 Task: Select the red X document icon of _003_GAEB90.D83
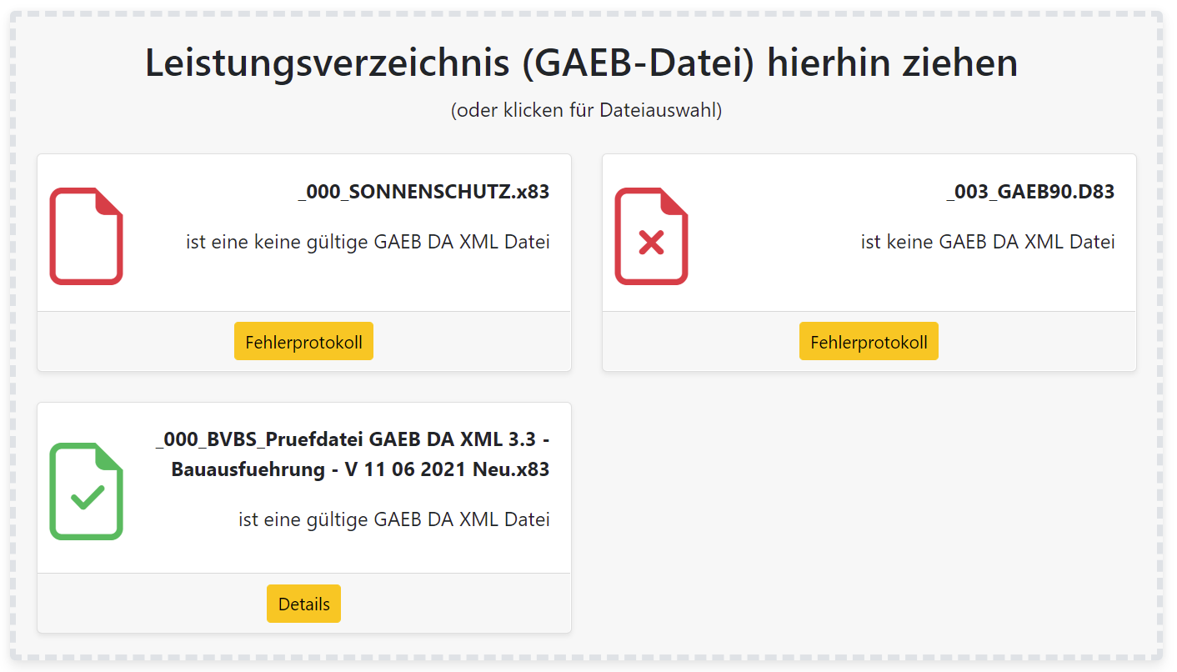[651, 237]
